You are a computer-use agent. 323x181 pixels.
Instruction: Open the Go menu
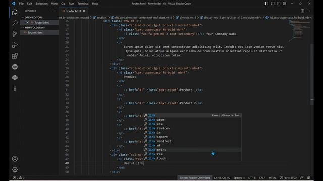(63, 4)
